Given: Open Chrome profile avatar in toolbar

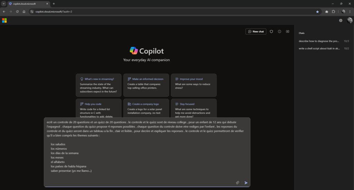Looking at the screenshot, I should [x=343, y=11].
